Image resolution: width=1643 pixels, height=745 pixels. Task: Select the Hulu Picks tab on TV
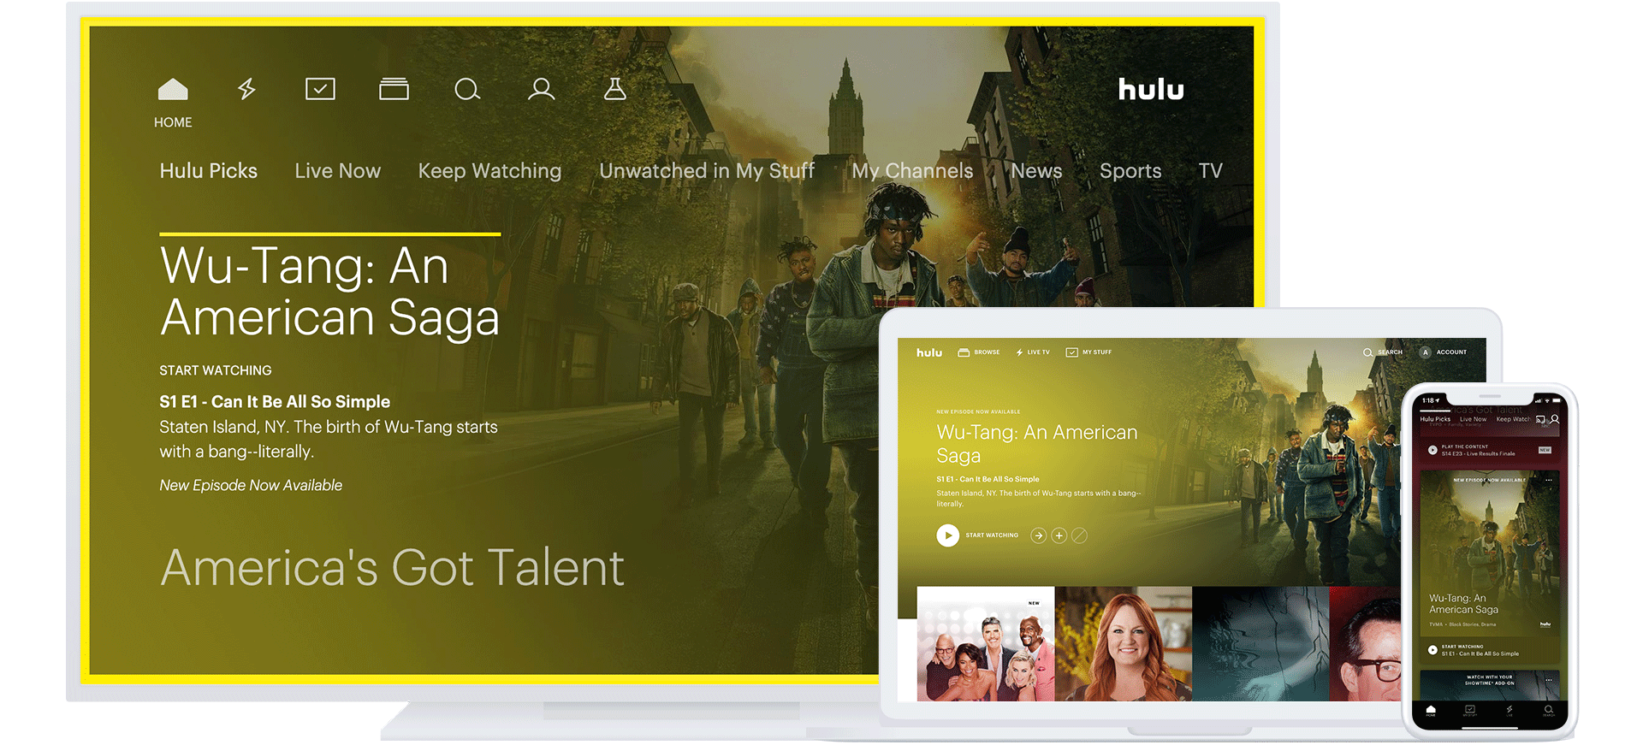(208, 171)
